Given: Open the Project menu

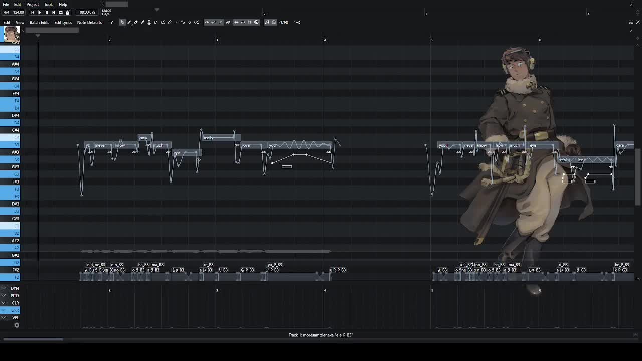Looking at the screenshot, I should point(33,4).
